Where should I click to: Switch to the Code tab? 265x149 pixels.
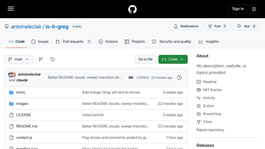tap(17, 42)
